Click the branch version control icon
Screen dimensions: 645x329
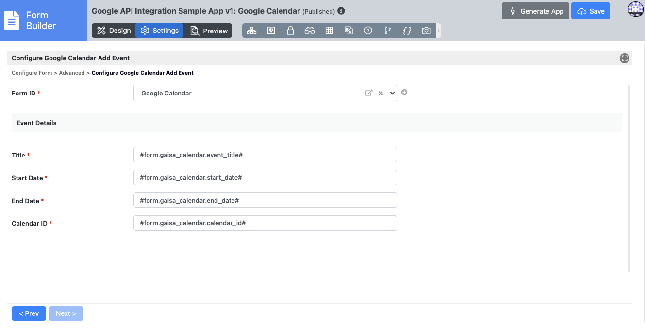[x=387, y=31]
